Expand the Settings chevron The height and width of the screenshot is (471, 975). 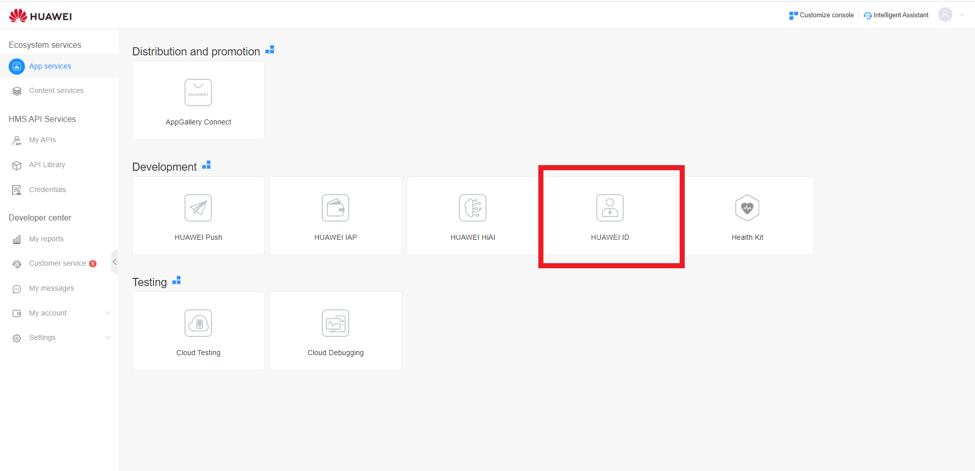107,337
